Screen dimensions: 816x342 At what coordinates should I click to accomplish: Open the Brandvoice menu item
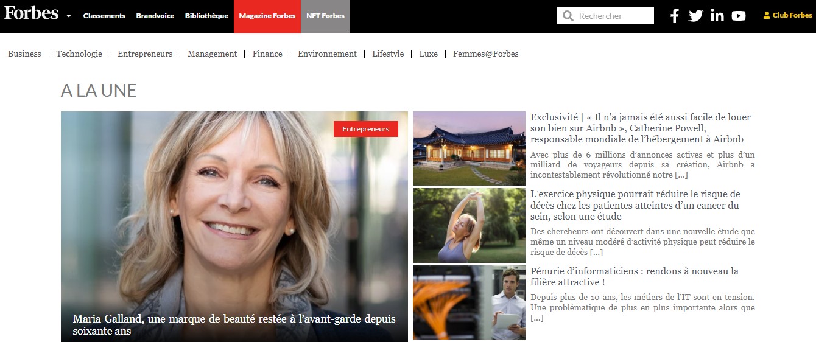click(155, 16)
